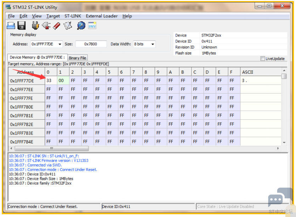
Task: Click the Open file toolbar icon
Action: (11, 25)
